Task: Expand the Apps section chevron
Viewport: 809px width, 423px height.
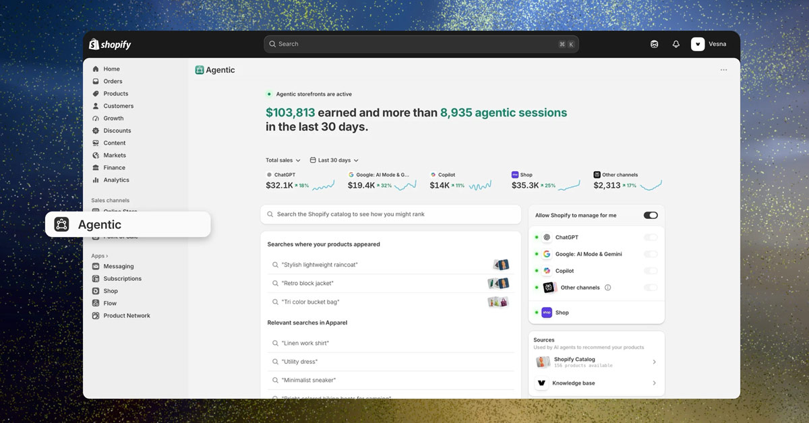Action: tap(107, 256)
